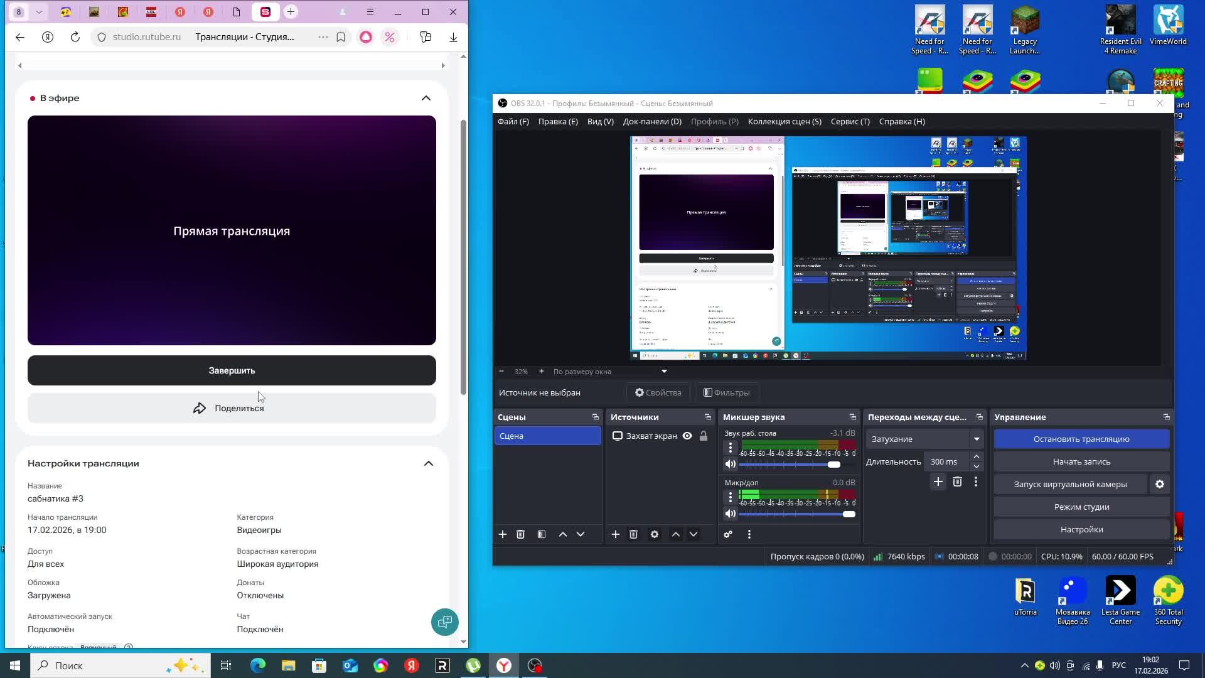Add a new scene transition plus icon
The image size is (1205, 678).
(938, 482)
